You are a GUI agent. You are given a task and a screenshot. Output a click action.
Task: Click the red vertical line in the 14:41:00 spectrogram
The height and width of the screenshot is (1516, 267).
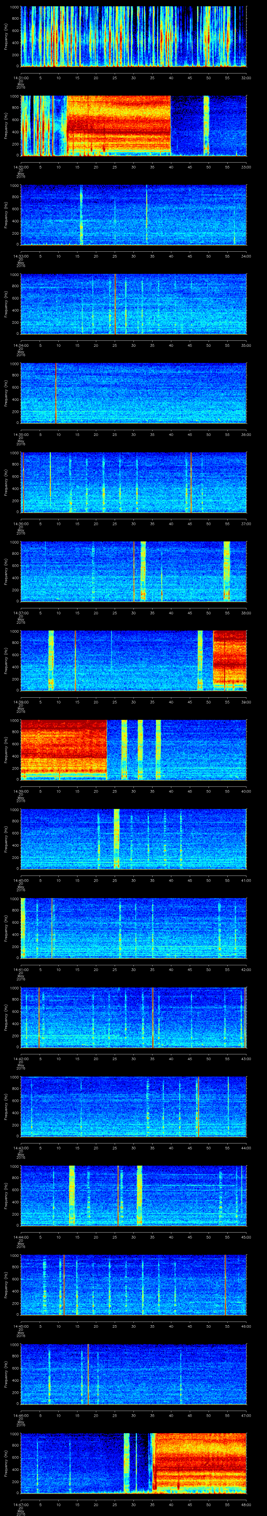click(52, 928)
